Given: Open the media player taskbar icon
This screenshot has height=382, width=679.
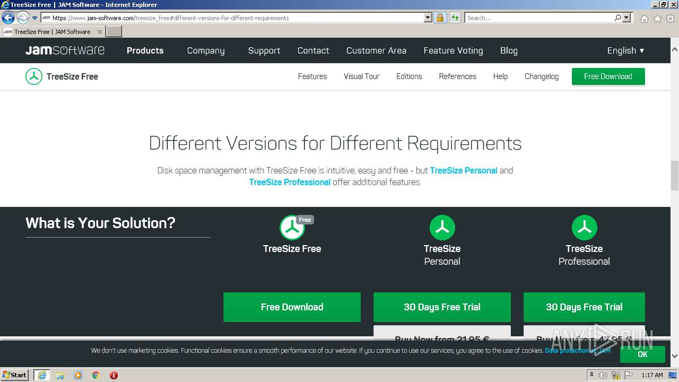Looking at the screenshot, I should tap(78, 375).
